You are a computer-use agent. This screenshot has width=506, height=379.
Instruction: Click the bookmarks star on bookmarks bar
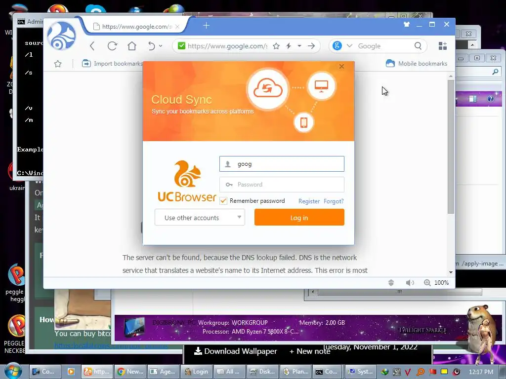[x=58, y=64]
